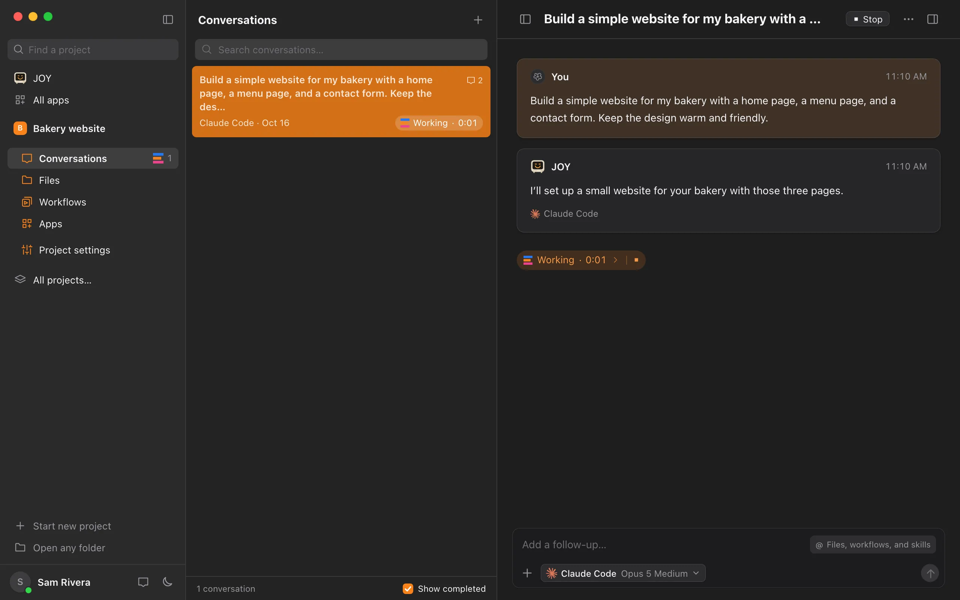Open the Apps section under Bakery website

[x=93, y=224]
